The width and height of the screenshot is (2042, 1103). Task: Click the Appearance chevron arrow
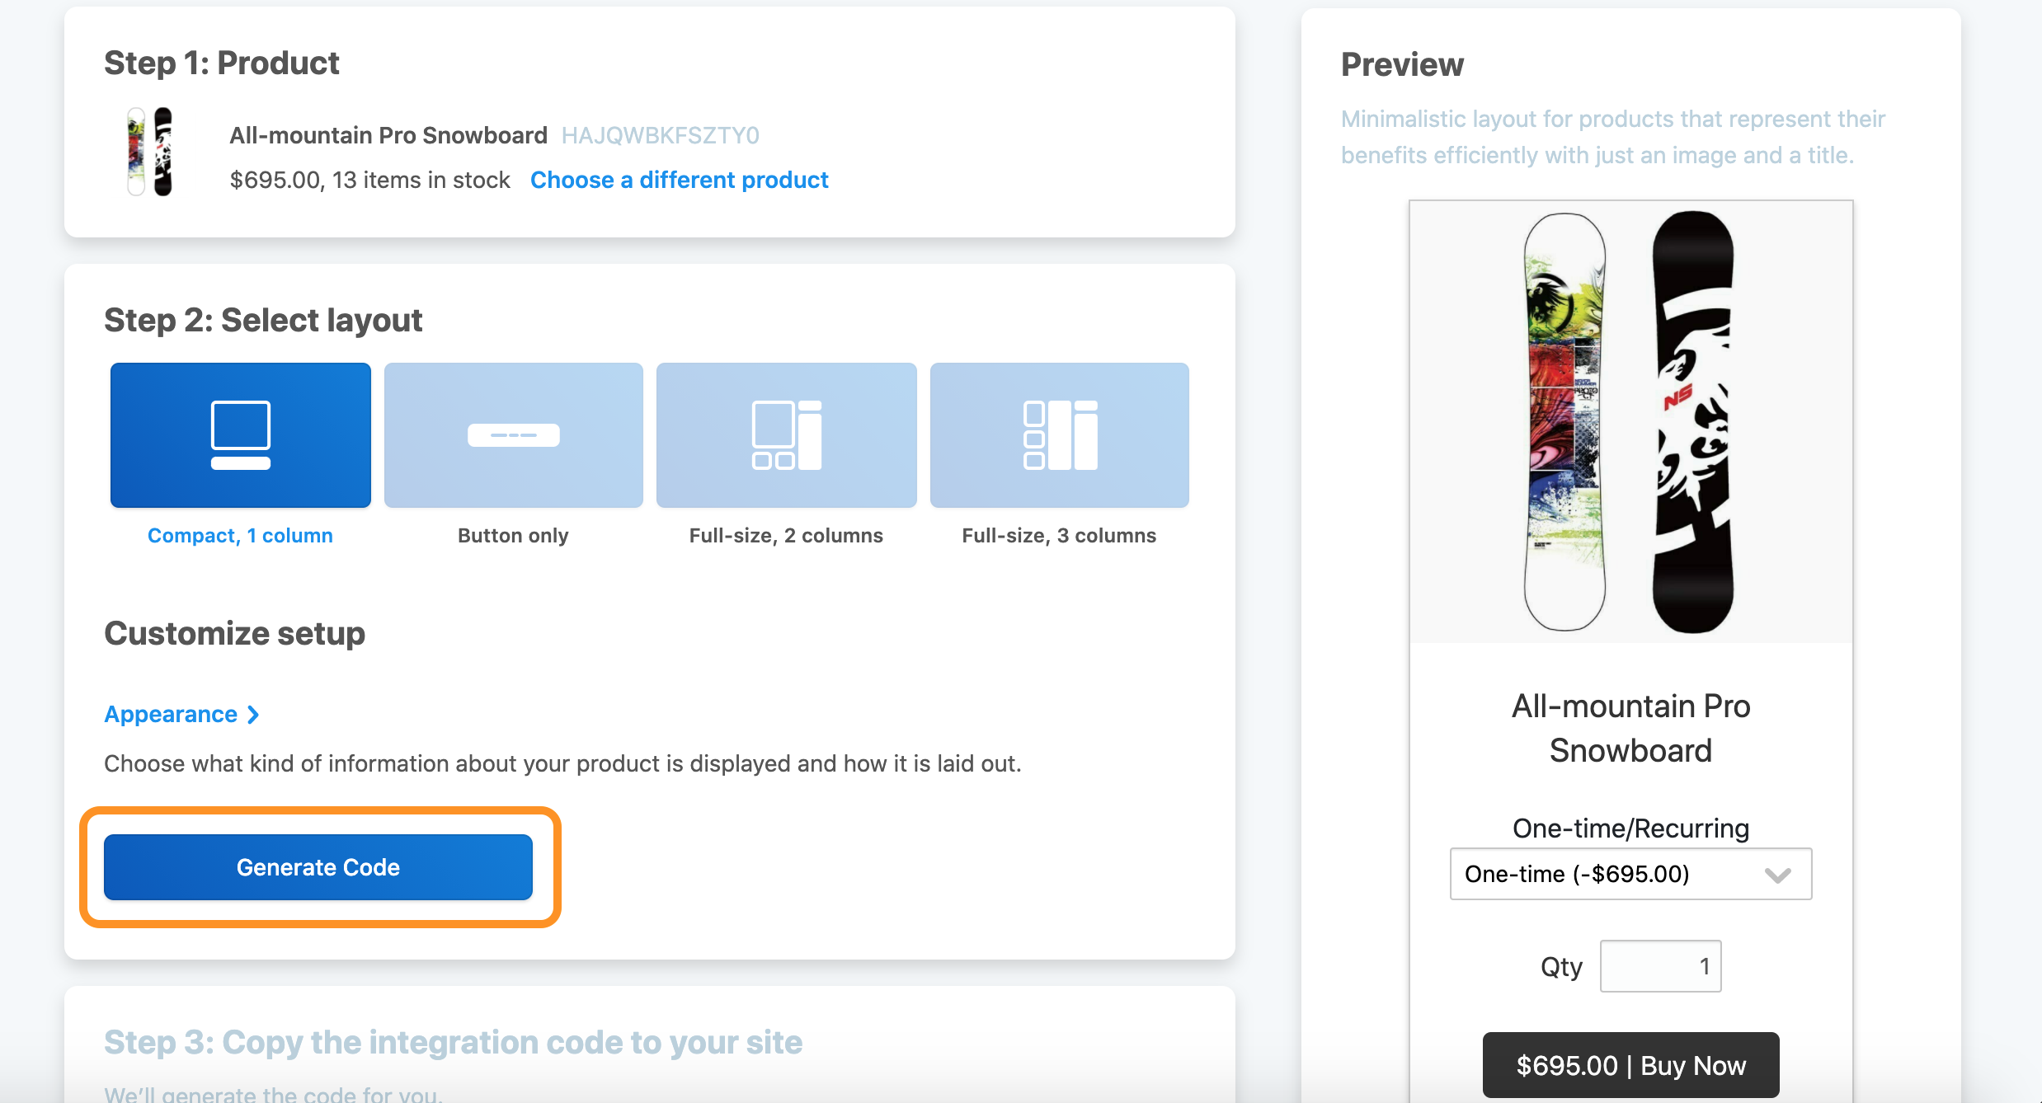[x=253, y=715]
